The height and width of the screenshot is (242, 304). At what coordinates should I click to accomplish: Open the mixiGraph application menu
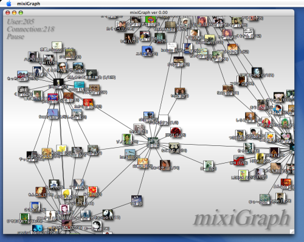[29, 4]
